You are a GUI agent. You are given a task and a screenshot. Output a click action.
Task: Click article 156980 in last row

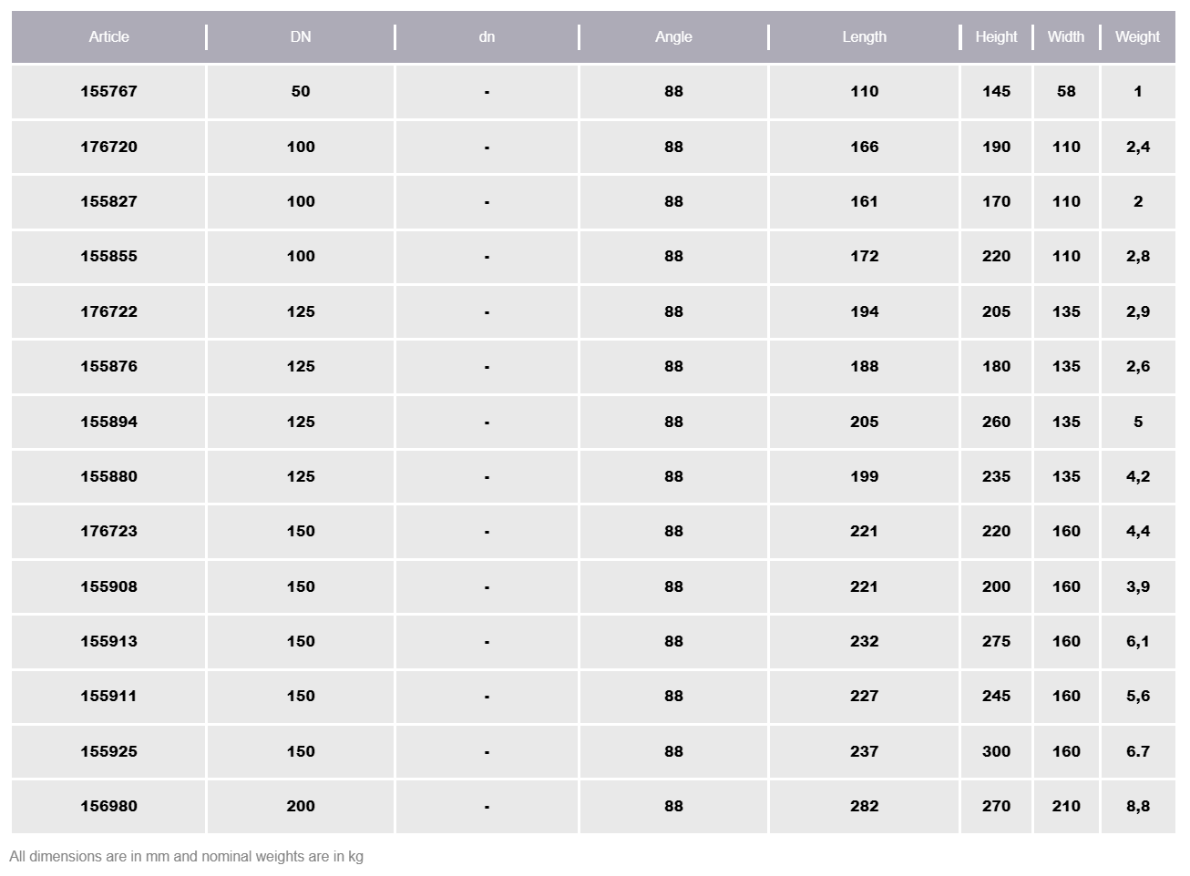pyautogui.click(x=108, y=806)
